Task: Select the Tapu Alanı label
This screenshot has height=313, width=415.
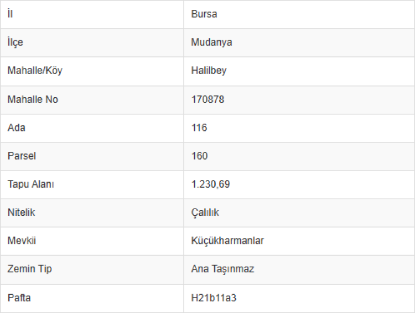Action: tap(31, 184)
